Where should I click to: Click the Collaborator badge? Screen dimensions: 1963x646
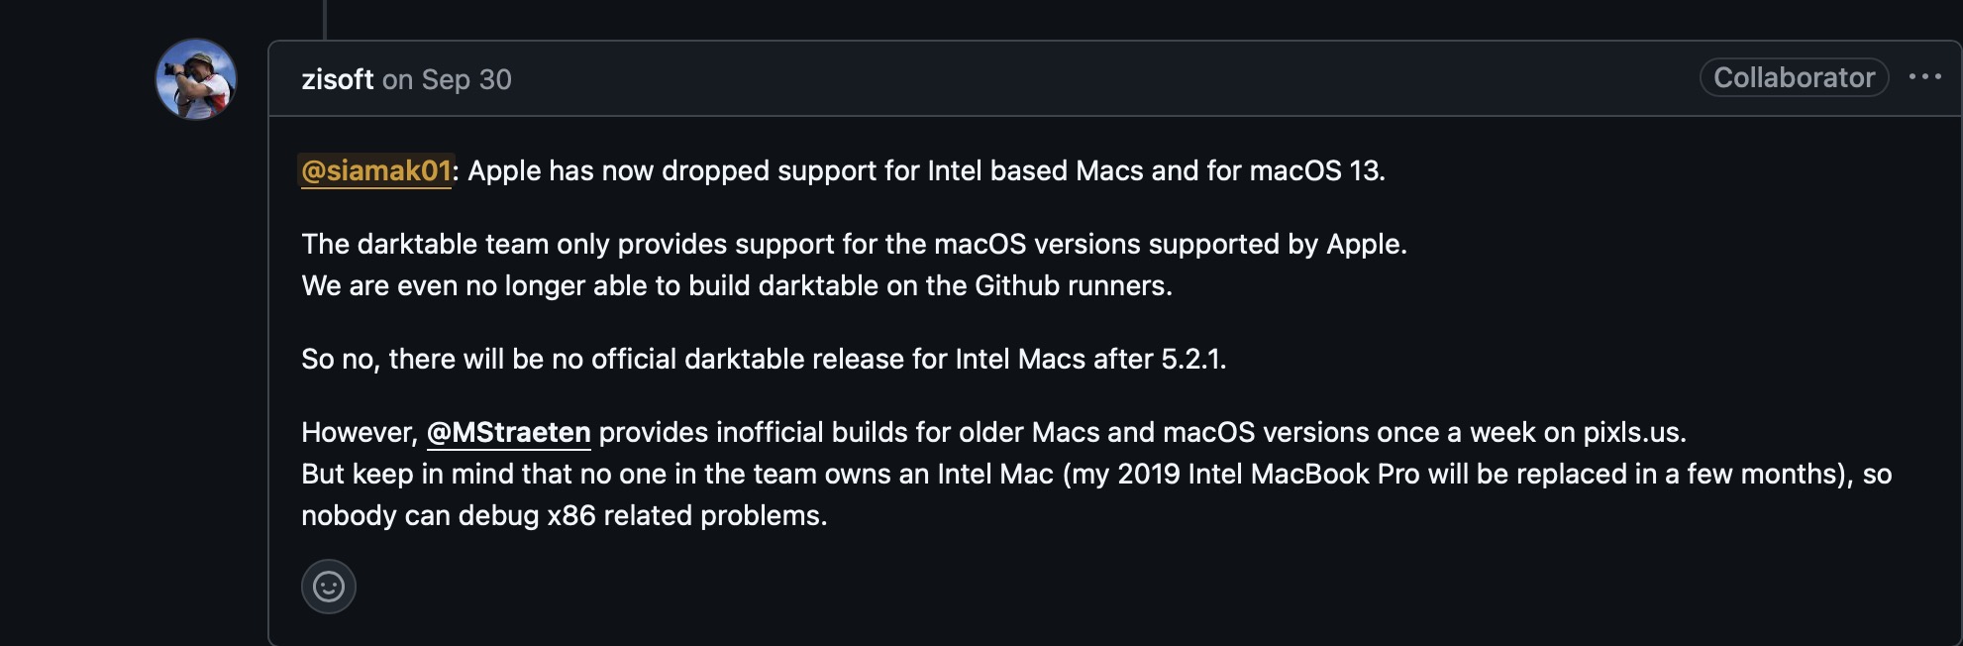pyautogui.click(x=1794, y=77)
